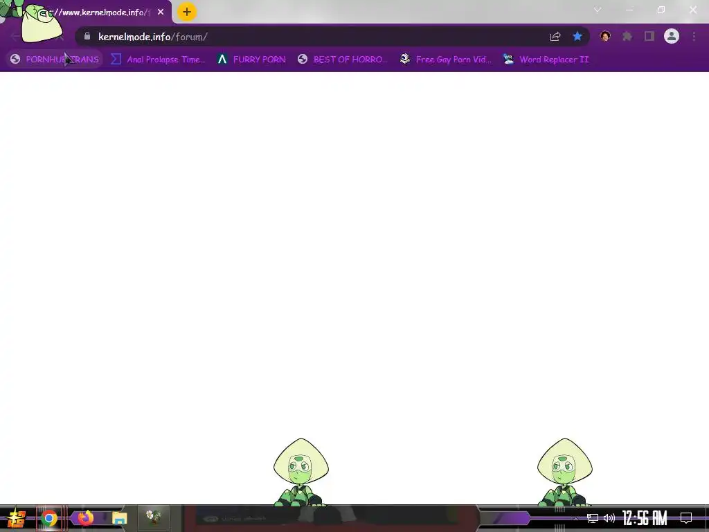709x532 pixels.
Task: Minimize the Chrome window
Action: click(629, 10)
